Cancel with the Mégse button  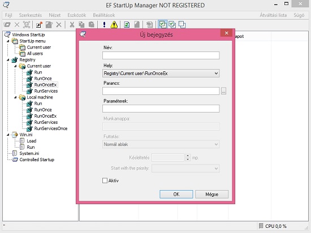211,194
